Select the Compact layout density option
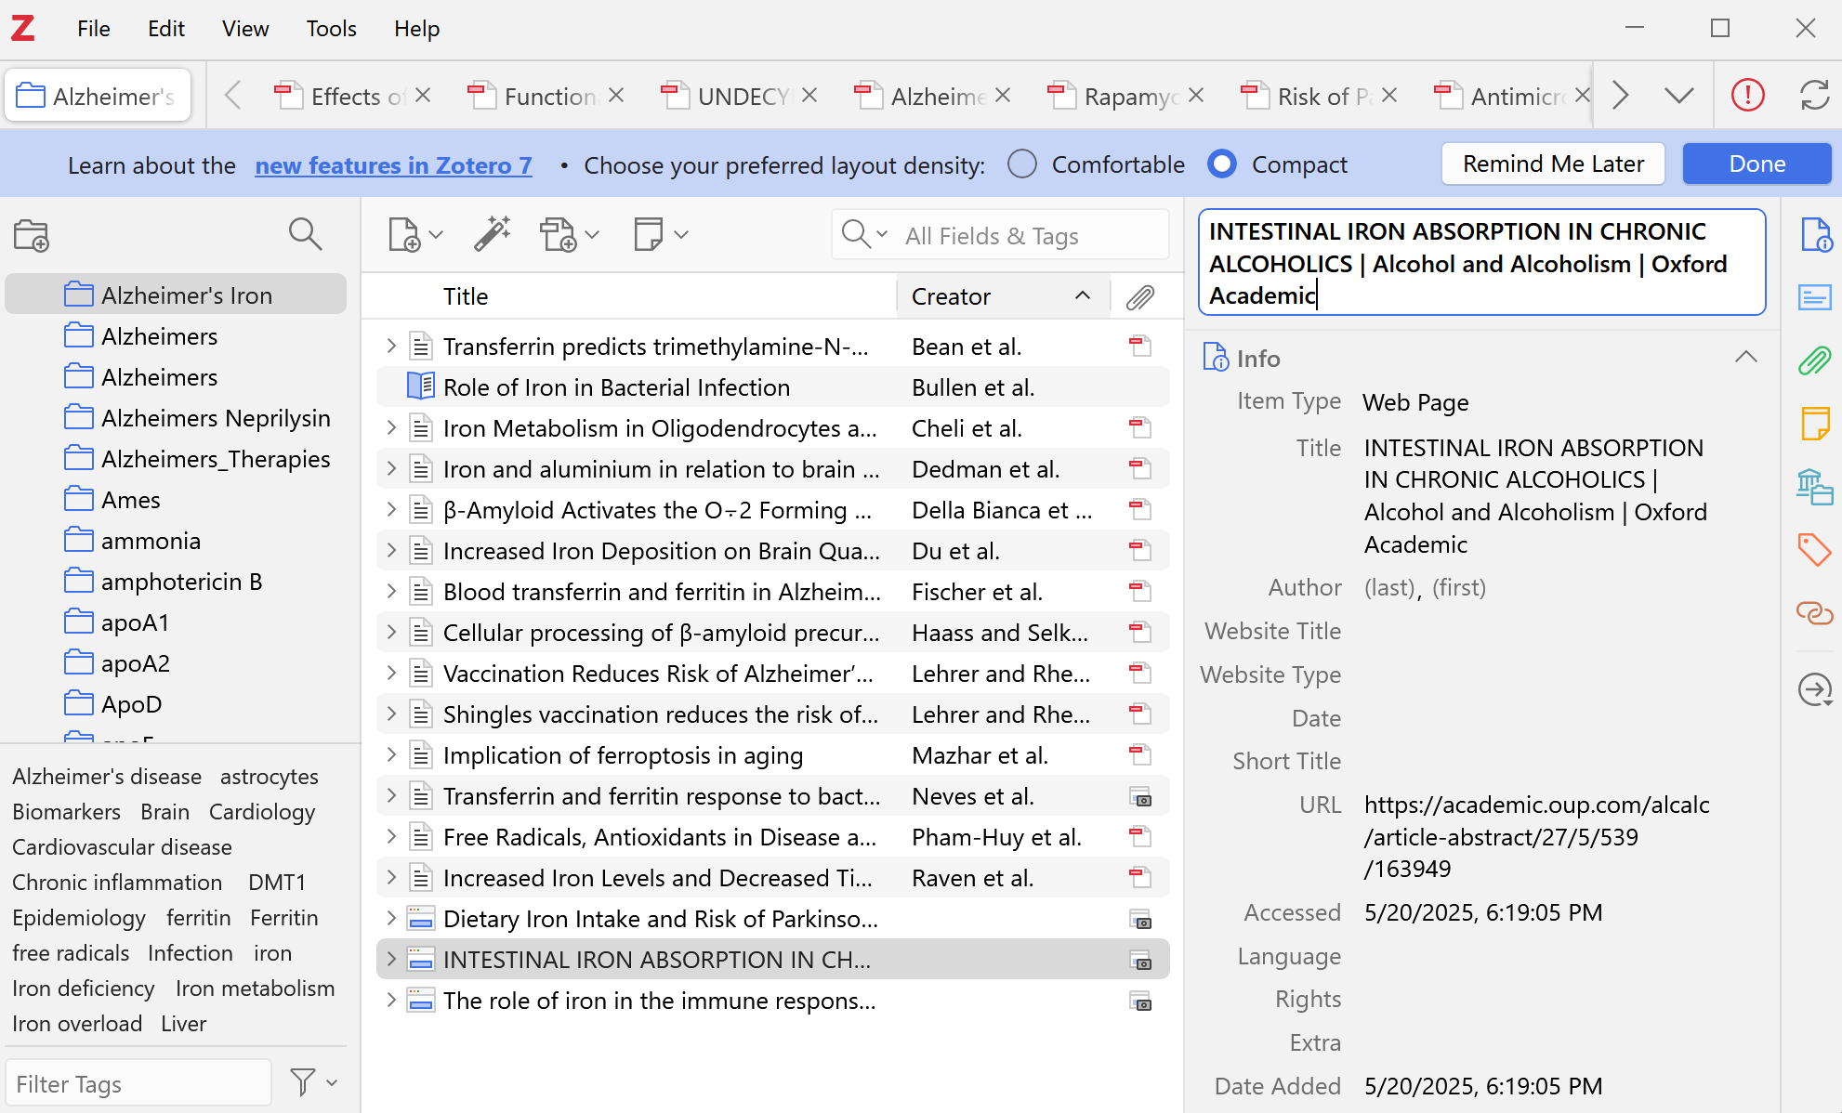Viewport: 1842px width, 1113px height. 1222,164
